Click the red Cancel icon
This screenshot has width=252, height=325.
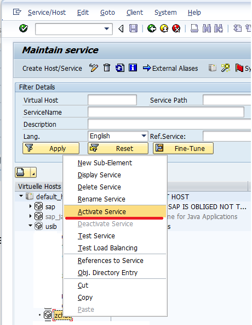coord(176,29)
